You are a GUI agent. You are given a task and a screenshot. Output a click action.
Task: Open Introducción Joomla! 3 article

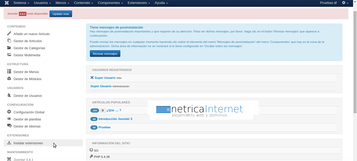(x=115, y=119)
